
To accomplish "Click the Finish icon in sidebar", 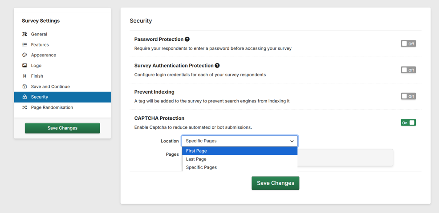I will click(24, 76).
